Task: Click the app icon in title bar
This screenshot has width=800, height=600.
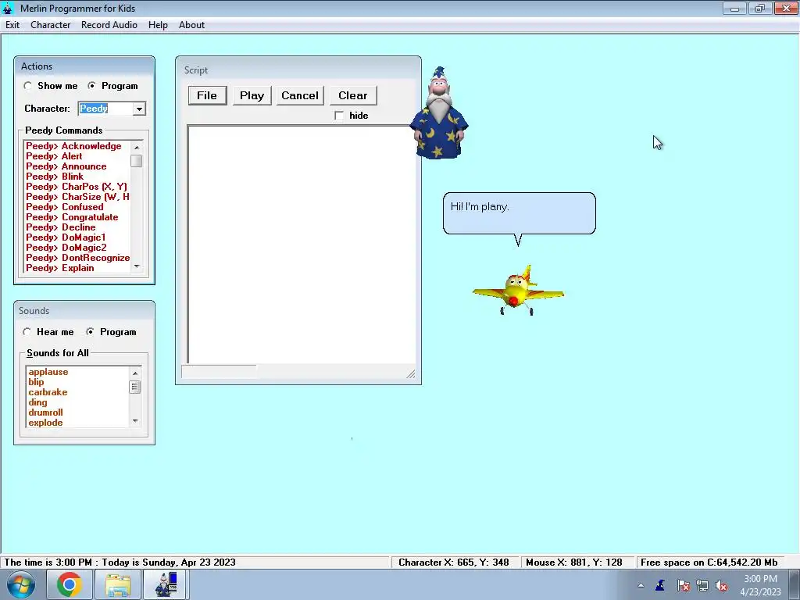Action: (x=8, y=8)
